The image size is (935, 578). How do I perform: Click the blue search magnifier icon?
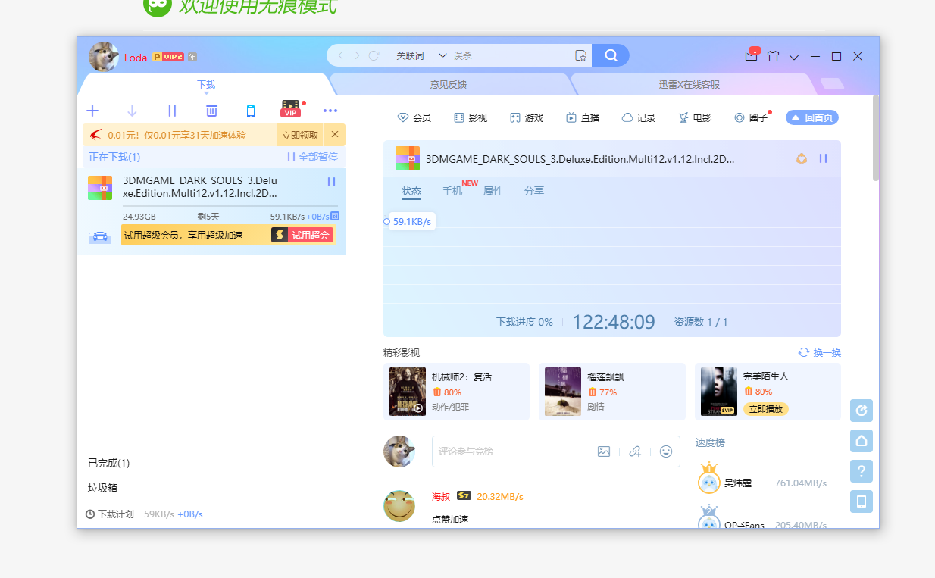coord(610,55)
